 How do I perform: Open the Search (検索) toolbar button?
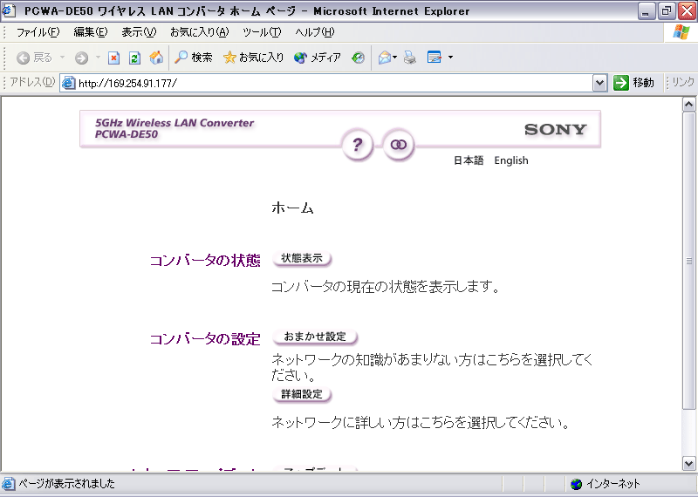[193, 58]
